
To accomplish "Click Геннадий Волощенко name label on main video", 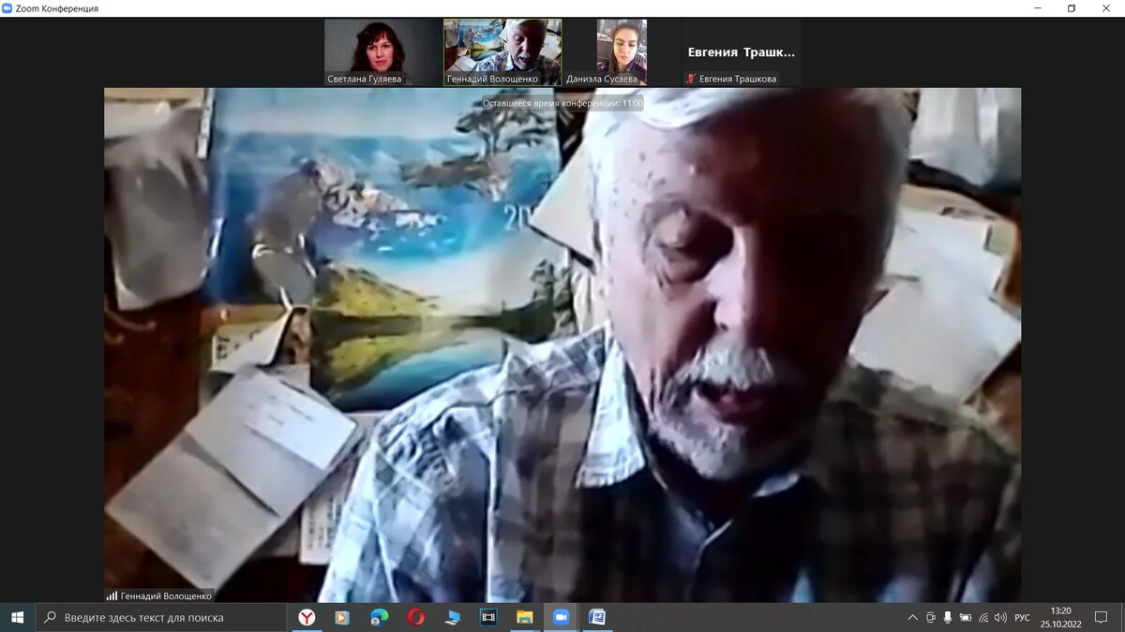I will (167, 595).
